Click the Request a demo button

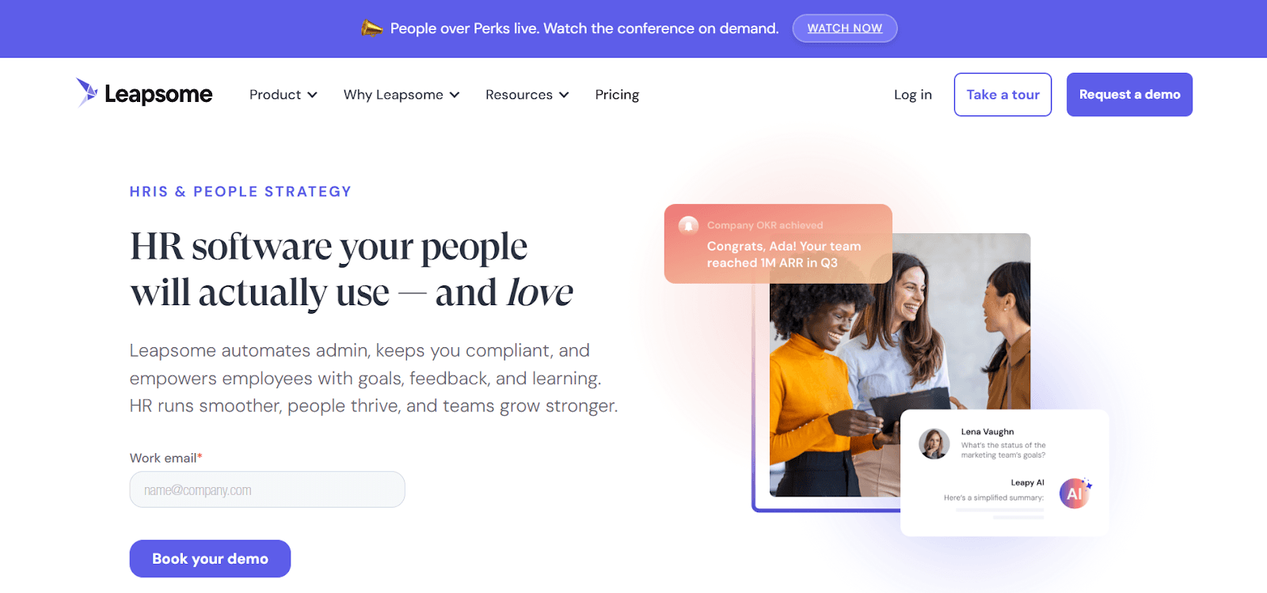click(1129, 95)
